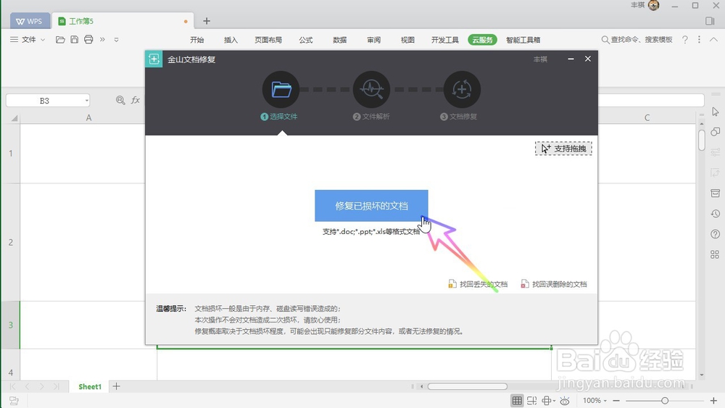Viewport: 725px width, 408px height.
Task: Collapse the ribbon with the chevron
Action: [x=713, y=40]
